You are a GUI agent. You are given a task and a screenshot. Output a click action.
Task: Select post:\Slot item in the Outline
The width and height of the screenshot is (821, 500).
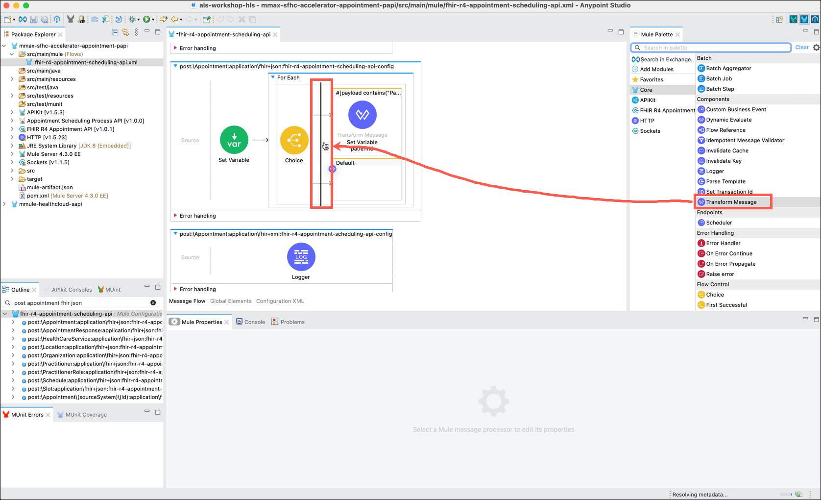pos(92,389)
